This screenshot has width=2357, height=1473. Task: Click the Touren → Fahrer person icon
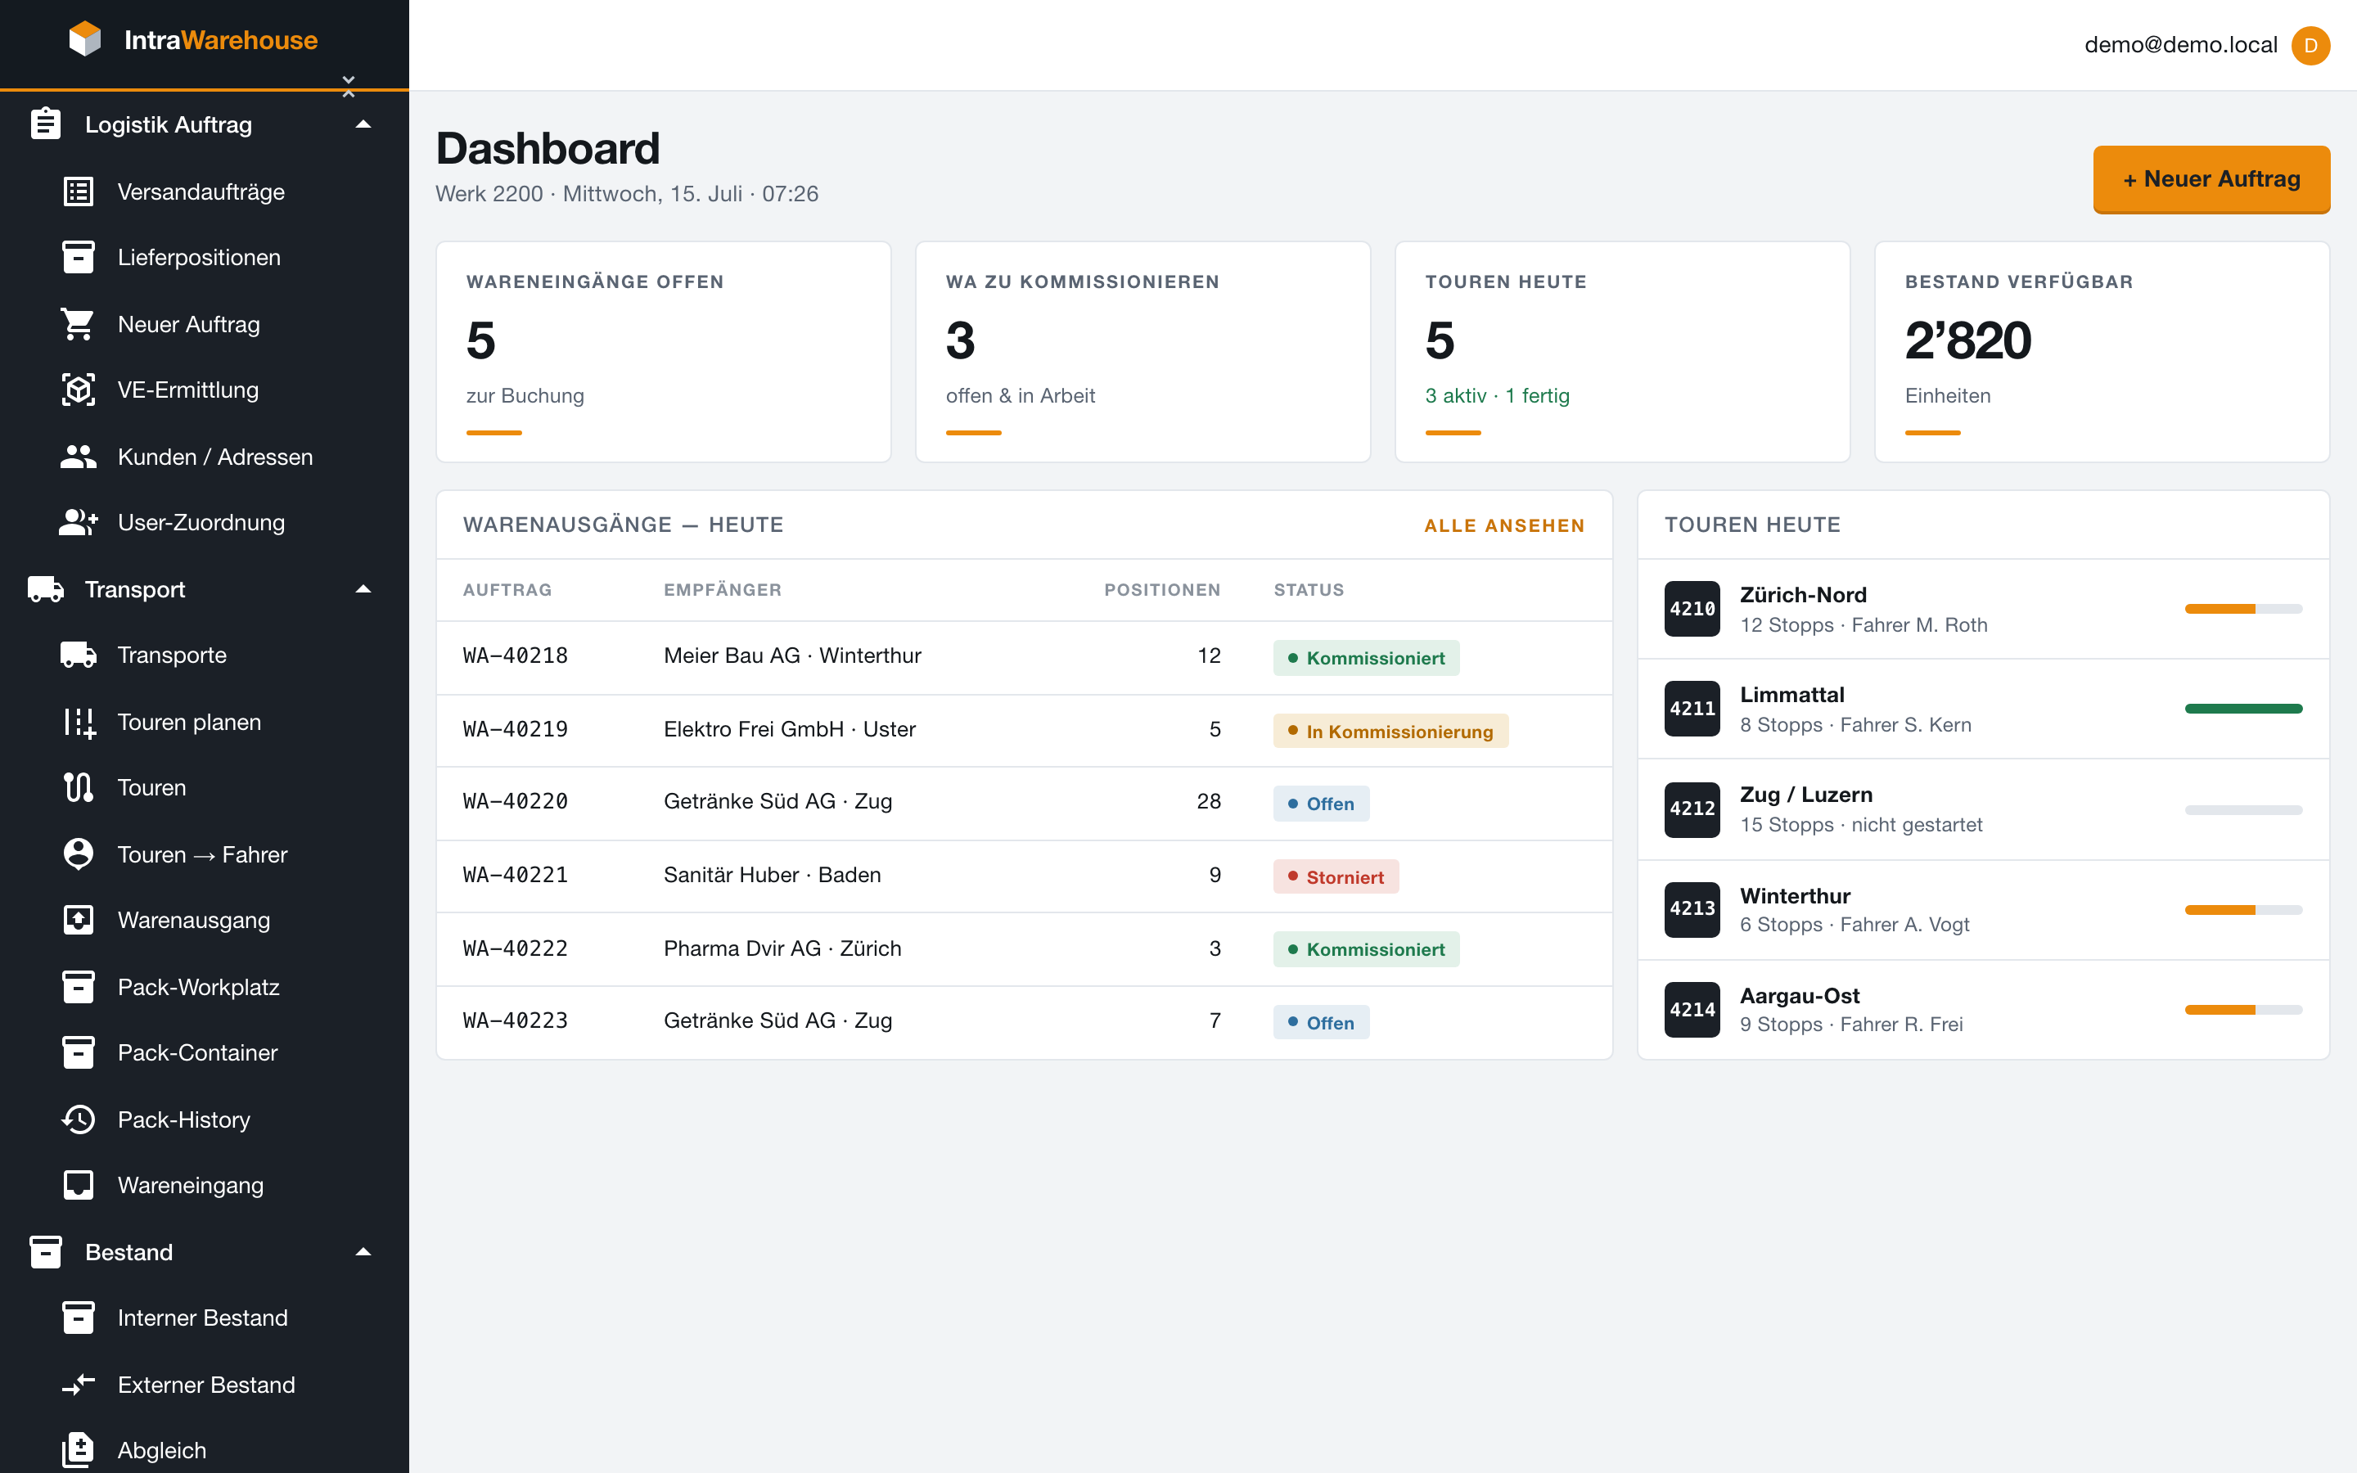click(78, 854)
